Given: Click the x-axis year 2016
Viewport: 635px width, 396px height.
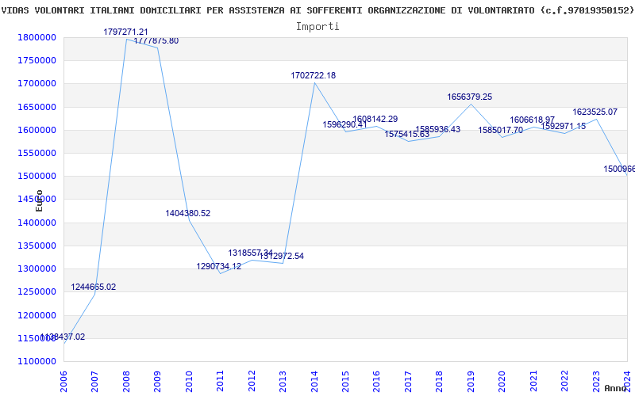Looking at the screenshot, I should click(376, 381).
